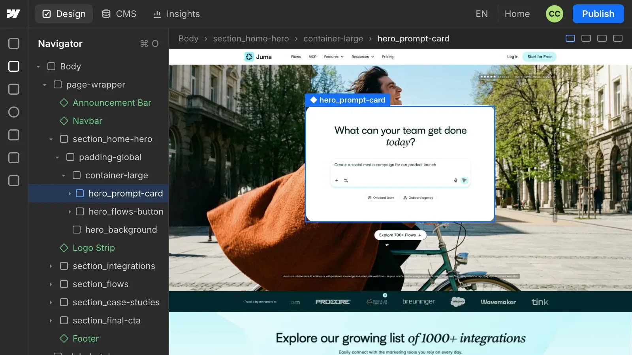Screen dimensions: 632x355
Task: Collapse the container-large node
Action: click(x=64, y=176)
